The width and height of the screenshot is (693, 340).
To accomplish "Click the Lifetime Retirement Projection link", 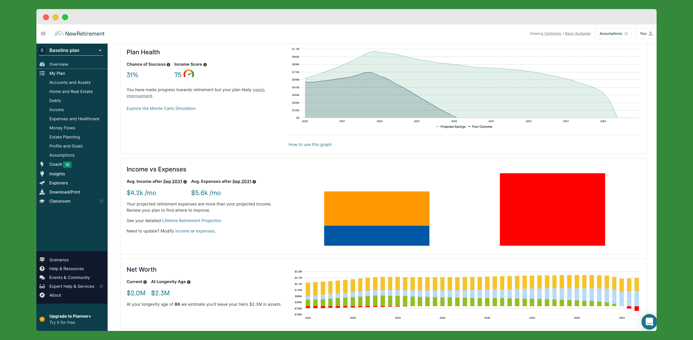I will [x=192, y=221].
